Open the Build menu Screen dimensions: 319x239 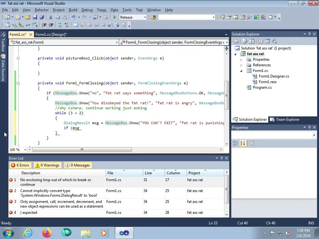(73, 10)
